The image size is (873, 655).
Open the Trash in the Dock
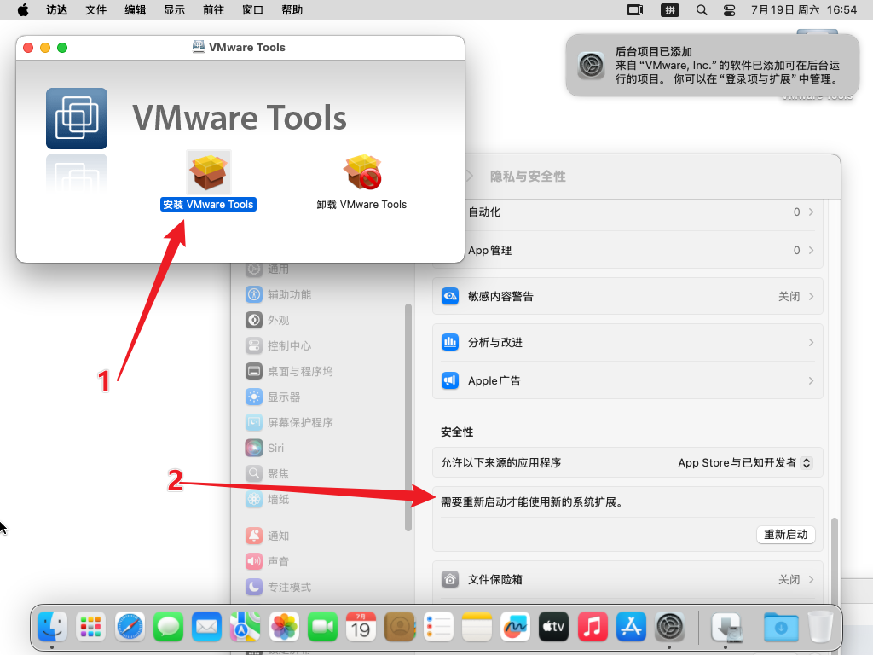click(x=819, y=627)
